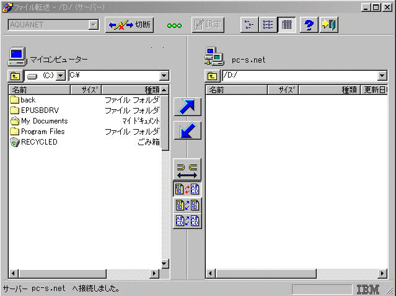
Task: Expand the remote path /D:/ dropdown
Action: [x=382, y=75]
